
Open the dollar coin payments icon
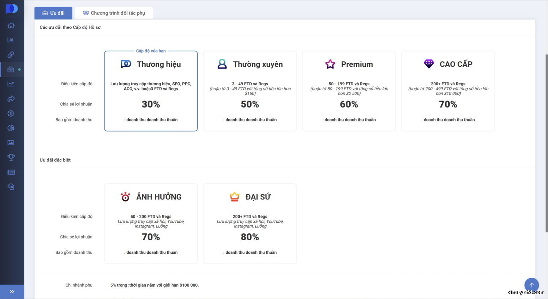(x=11, y=113)
